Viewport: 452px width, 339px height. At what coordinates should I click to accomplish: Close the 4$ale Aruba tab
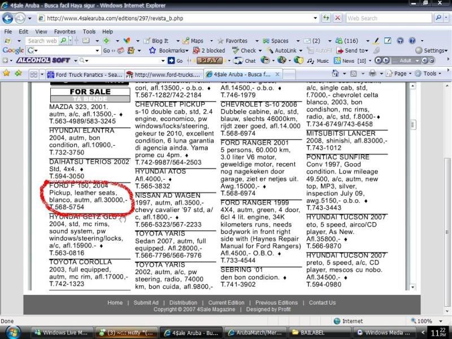click(x=277, y=74)
